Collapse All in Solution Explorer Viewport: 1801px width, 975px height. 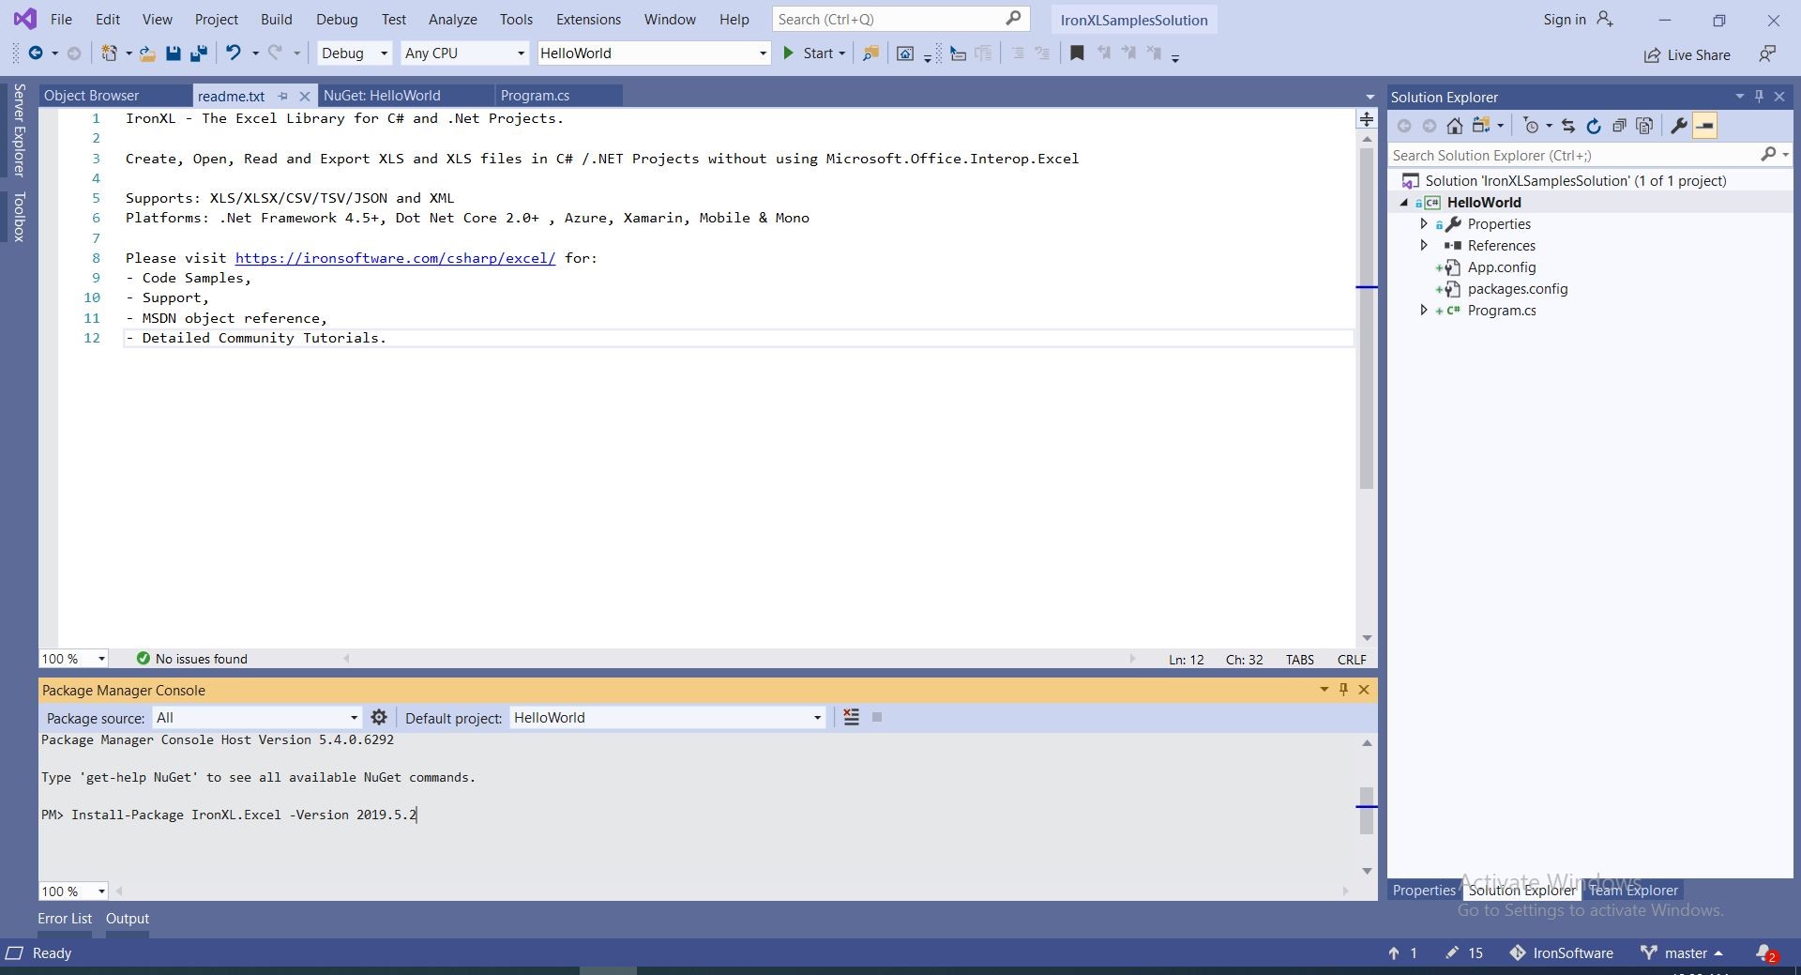point(1619,126)
